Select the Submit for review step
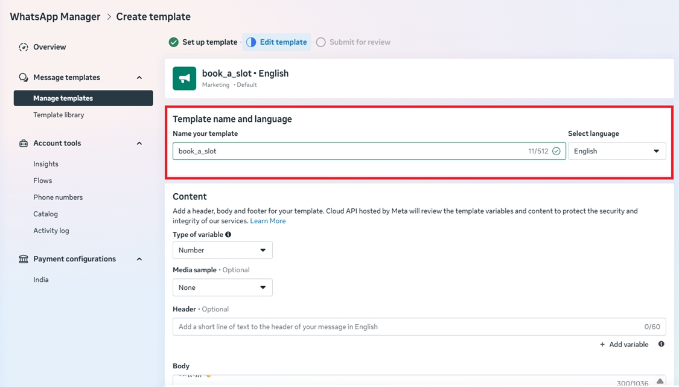 [353, 42]
